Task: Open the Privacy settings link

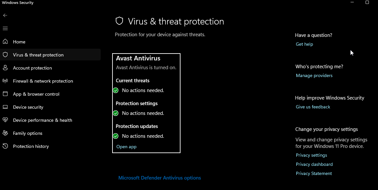Action: 311,155
